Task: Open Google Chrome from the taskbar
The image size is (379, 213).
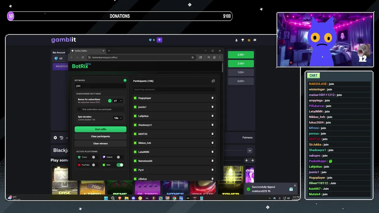Action: pos(174,198)
